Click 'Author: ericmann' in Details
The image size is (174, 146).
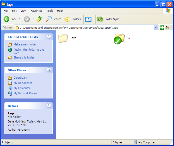(x=19, y=130)
